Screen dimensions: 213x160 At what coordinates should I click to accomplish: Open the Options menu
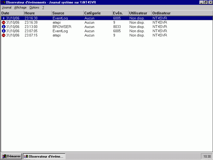tap(34, 8)
